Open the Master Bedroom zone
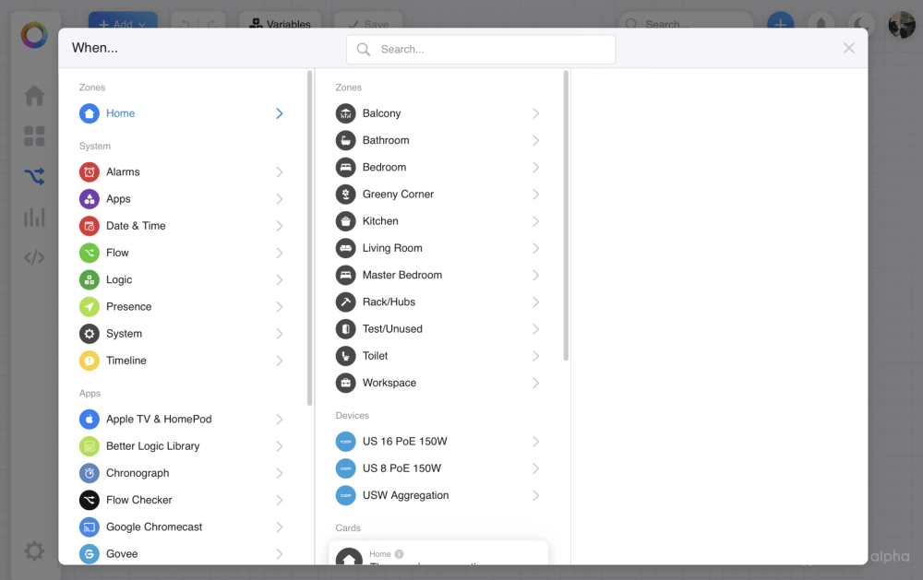Viewport: 923px width, 580px height. (402, 275)
